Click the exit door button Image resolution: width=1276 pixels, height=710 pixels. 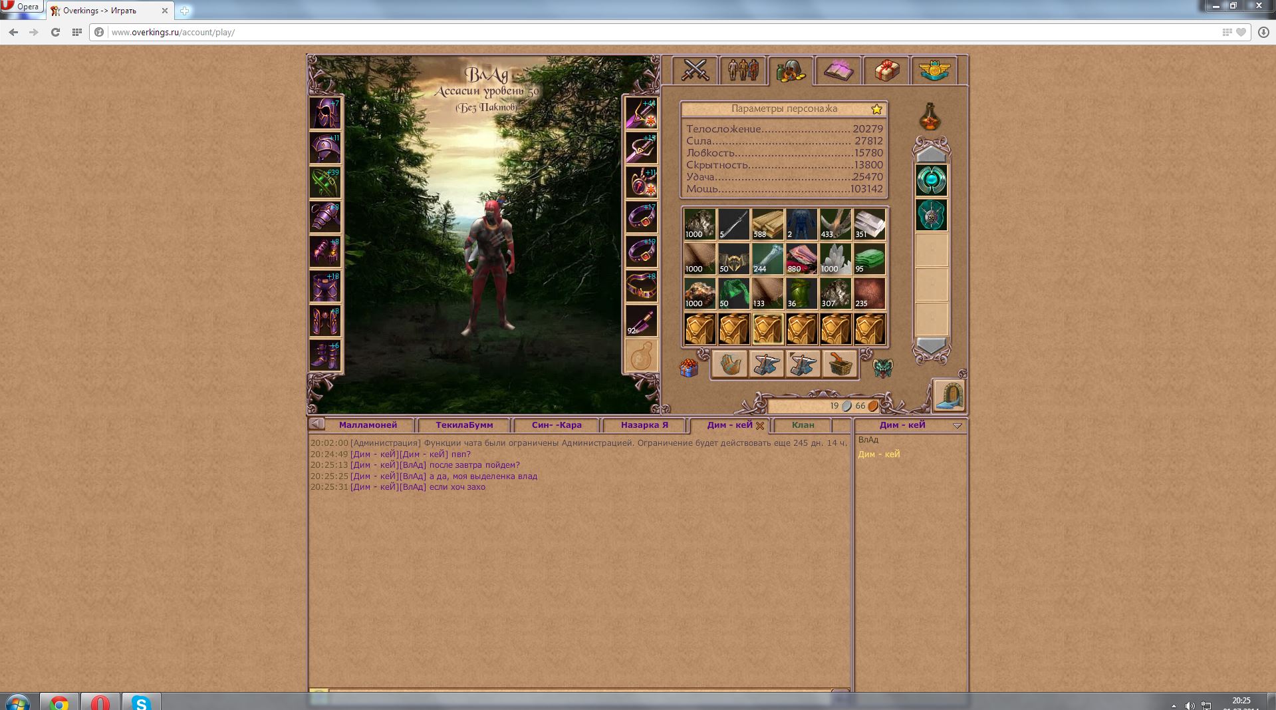tap(949, 395)
